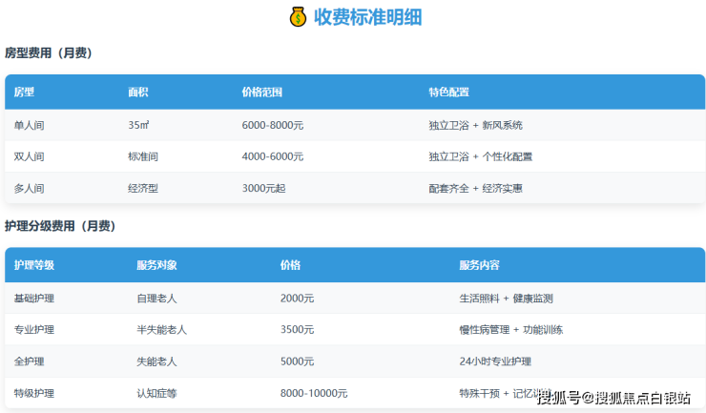The image size is (706, 413).
Task: Click the 特色配置 column header
Action: coord(448,93)
